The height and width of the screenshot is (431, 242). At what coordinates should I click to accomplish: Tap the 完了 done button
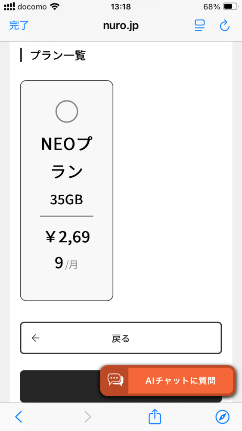19,25
